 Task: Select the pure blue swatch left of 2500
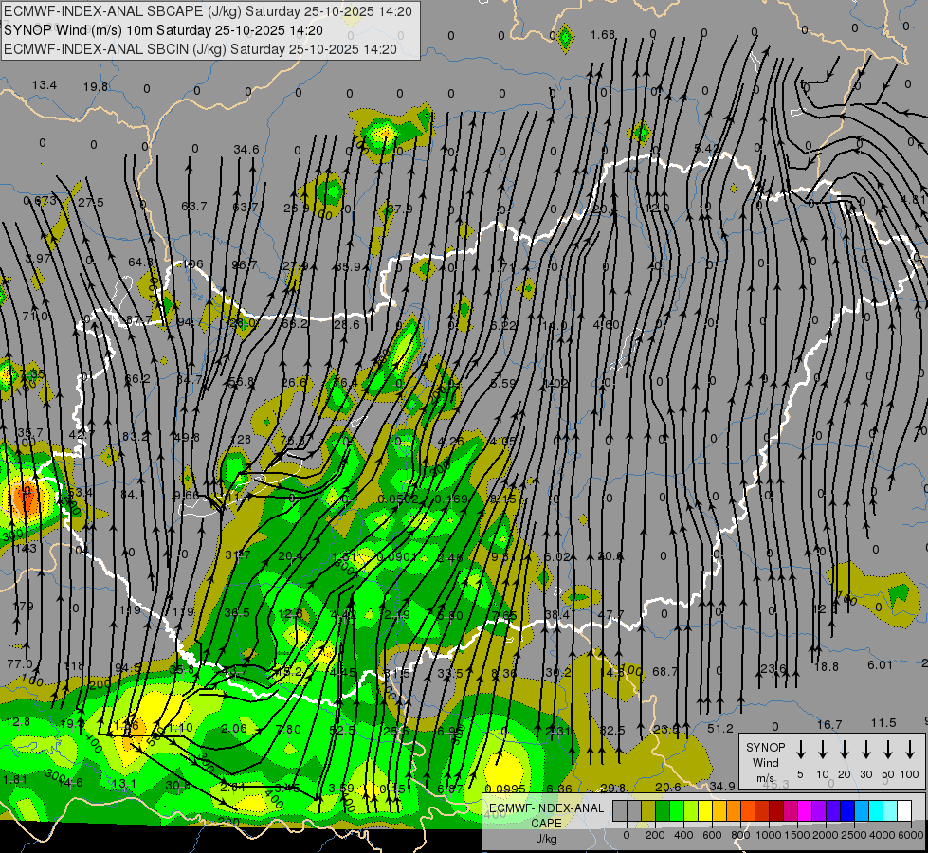tap(846, 811)
